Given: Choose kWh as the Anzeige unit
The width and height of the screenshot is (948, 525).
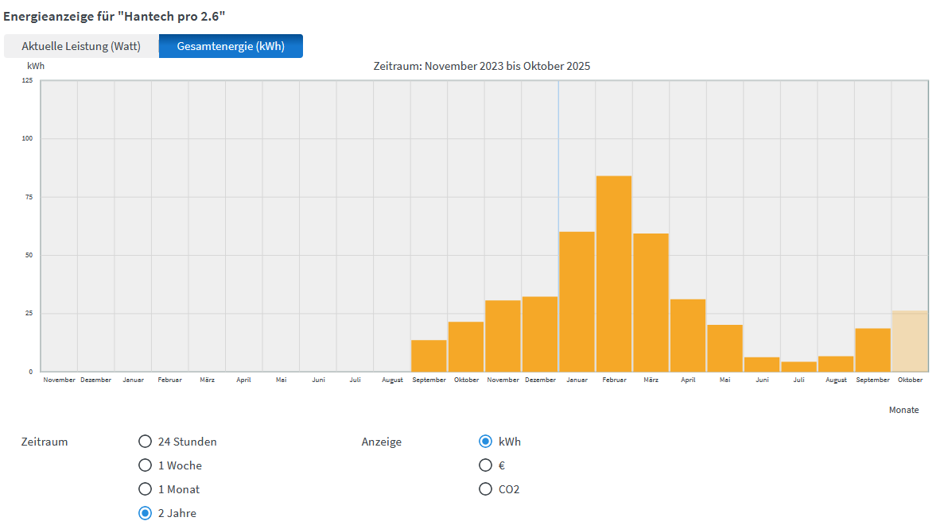Looking at the screenshot, I should point(485,442).
